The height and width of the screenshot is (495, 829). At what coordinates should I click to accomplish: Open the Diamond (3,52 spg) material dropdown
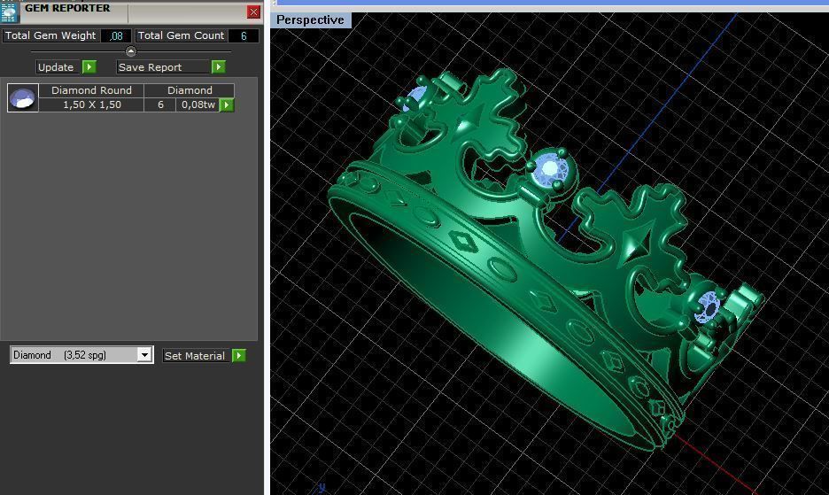tap(143, 355)
